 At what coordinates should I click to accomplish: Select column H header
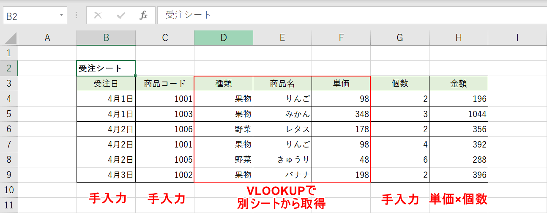(459, 38)
